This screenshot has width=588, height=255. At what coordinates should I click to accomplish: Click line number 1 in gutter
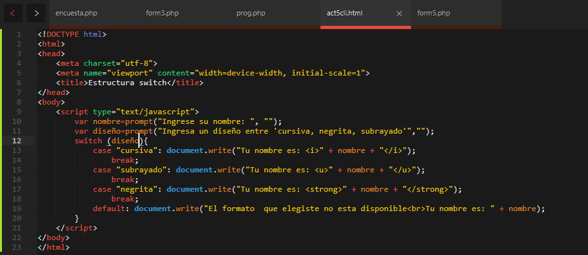point(19,34)
